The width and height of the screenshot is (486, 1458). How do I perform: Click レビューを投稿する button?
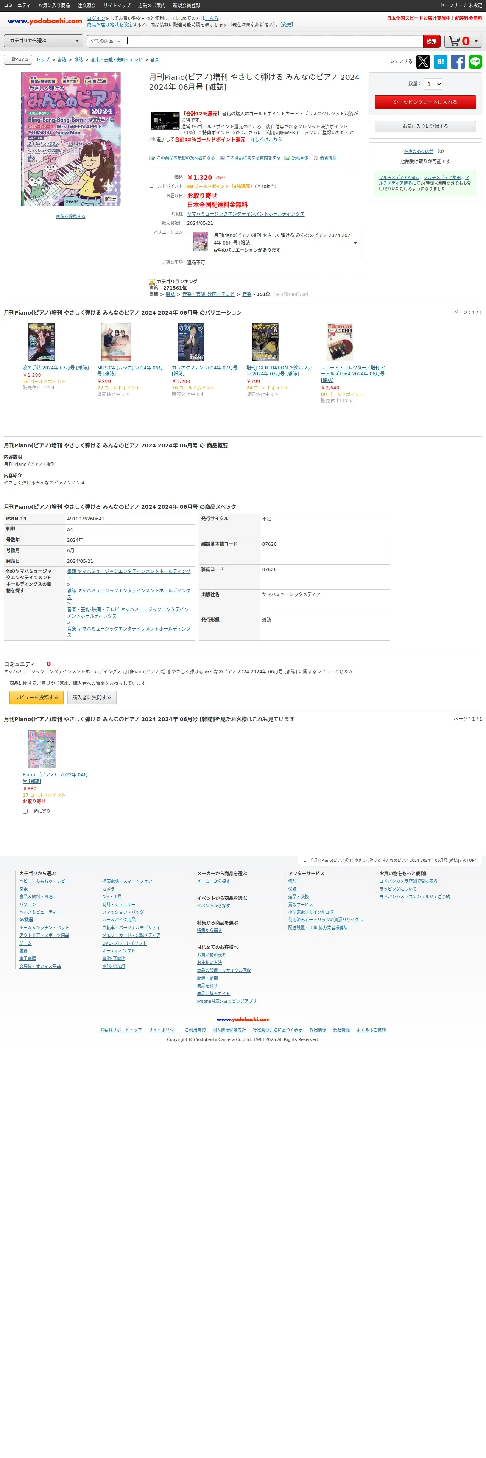[x=37, y=697]
